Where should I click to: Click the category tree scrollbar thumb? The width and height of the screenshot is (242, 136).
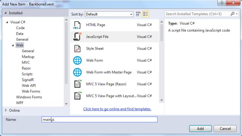pyautogui.click(x=66, y=53)
